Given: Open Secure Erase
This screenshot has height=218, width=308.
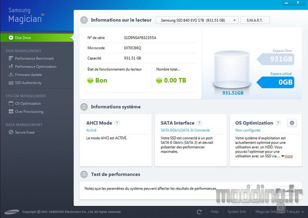Looking at the screenshot, I should point(25,132).
